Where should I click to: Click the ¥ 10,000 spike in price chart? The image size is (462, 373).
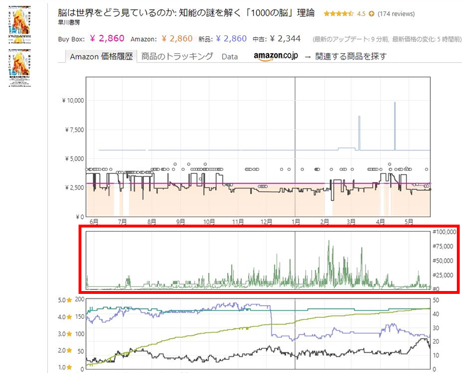tap(395, 103)
